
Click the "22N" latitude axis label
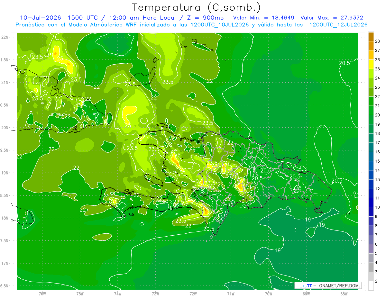[5, 37]
